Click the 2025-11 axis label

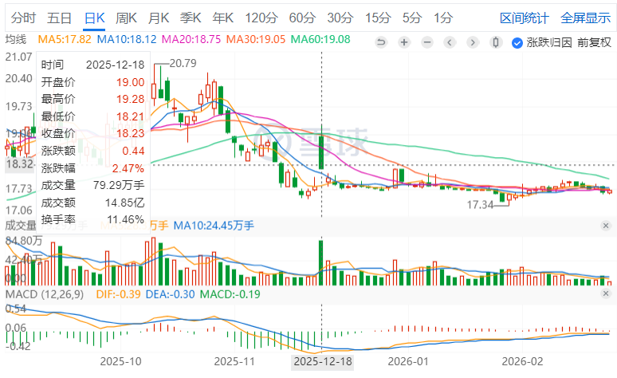click(234, 361)
